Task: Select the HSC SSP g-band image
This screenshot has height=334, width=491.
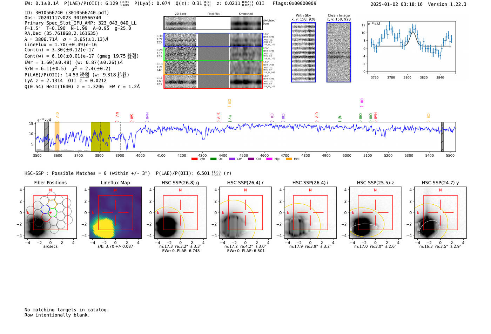Action: 180,213
